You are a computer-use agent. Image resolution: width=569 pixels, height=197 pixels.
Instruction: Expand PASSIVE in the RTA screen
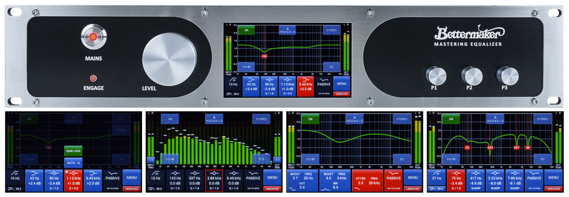253,180
